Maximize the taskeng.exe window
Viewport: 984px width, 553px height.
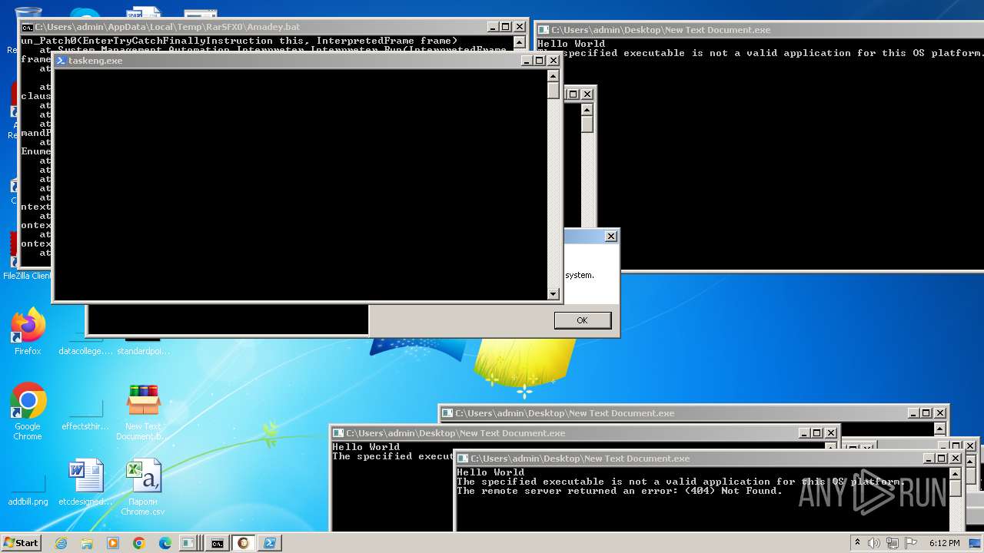click(539, 60)
